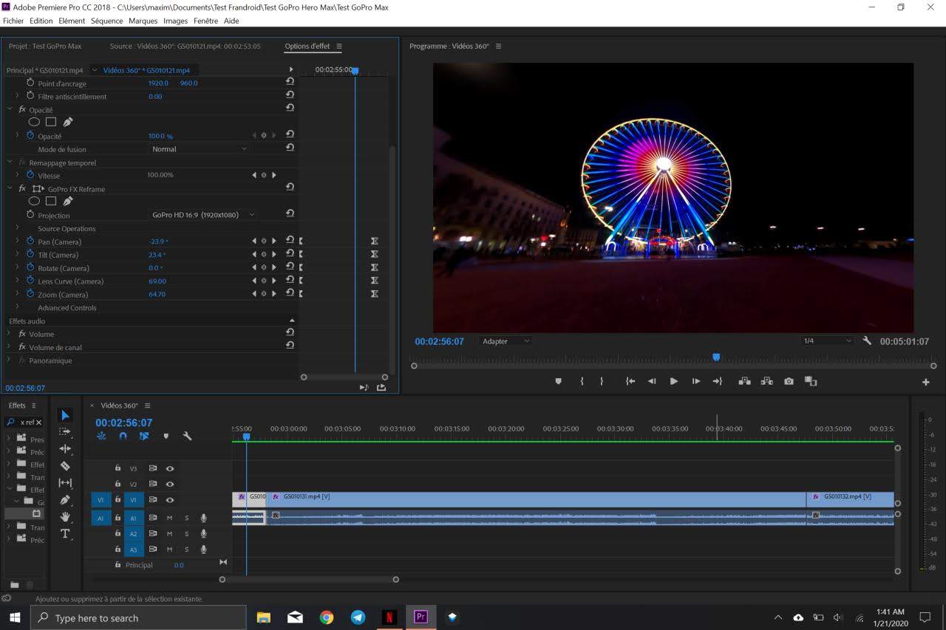Go to Out point in Program monitor
Viewport: 946px width, 630px height.
pos(717,381)
